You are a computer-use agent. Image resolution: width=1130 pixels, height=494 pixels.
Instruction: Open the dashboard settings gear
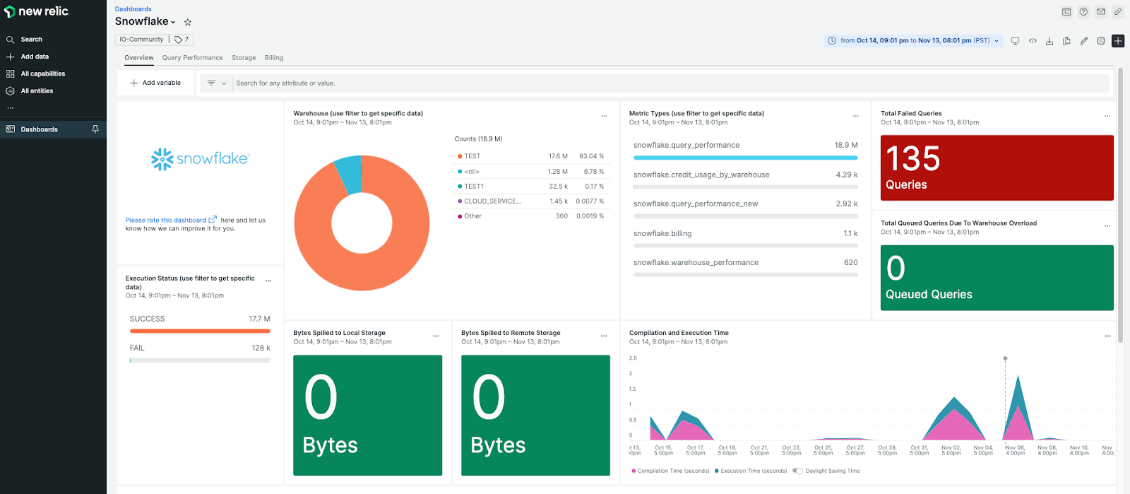point(1100,41)
